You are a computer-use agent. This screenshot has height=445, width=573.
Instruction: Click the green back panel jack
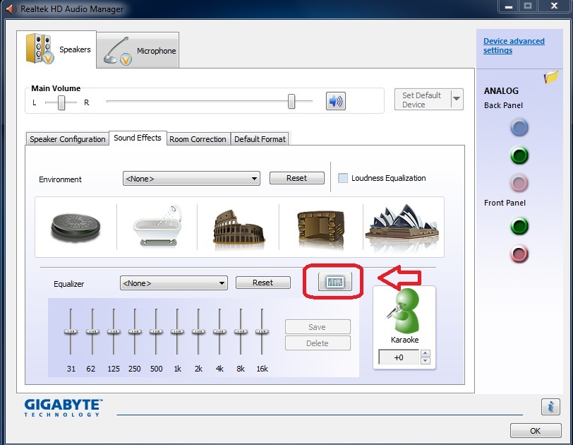click(519, 155)
